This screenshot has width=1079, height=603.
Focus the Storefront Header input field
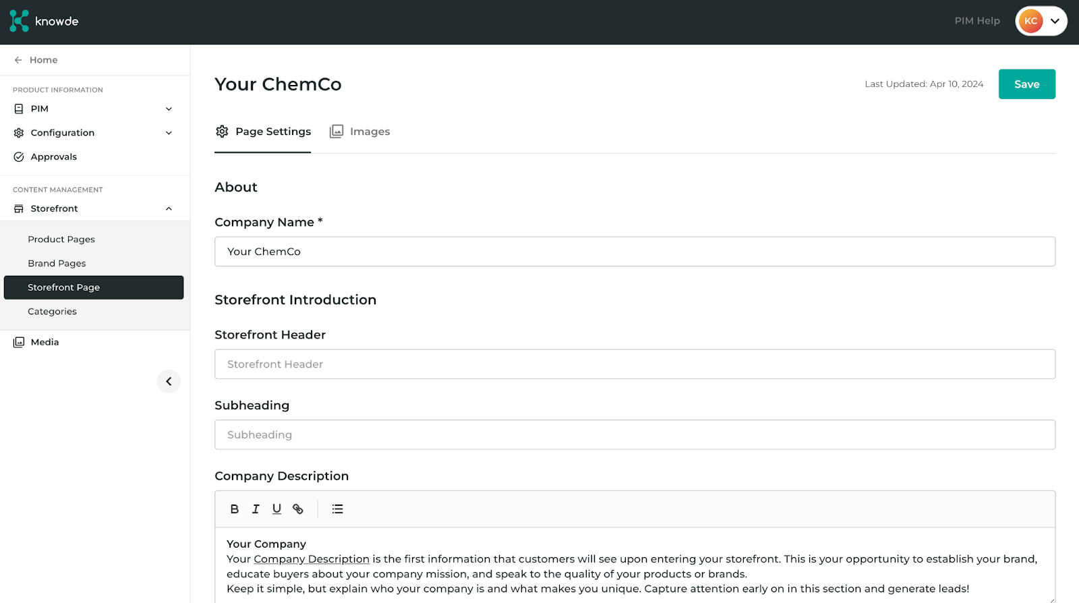[x=635, y=364]
